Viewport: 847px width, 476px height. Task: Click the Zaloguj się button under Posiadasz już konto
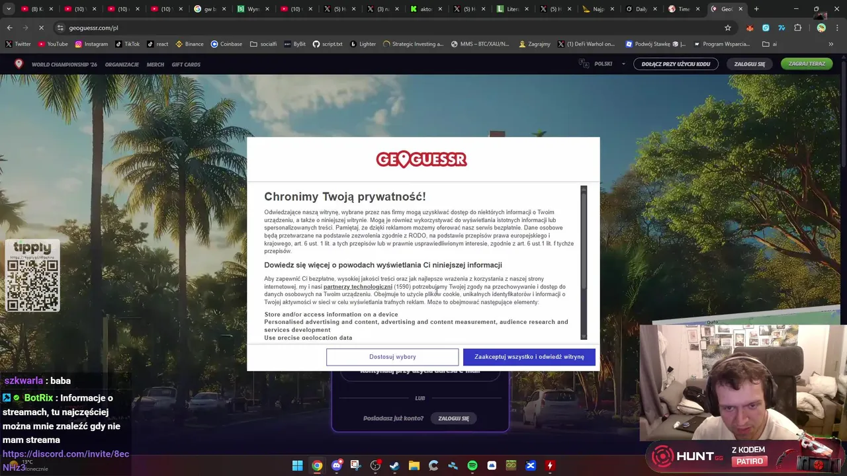point(453,418)
